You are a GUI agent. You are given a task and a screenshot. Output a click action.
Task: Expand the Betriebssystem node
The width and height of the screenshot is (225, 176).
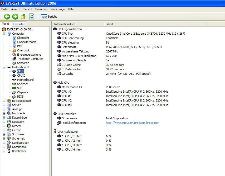[x=4, y=101]
